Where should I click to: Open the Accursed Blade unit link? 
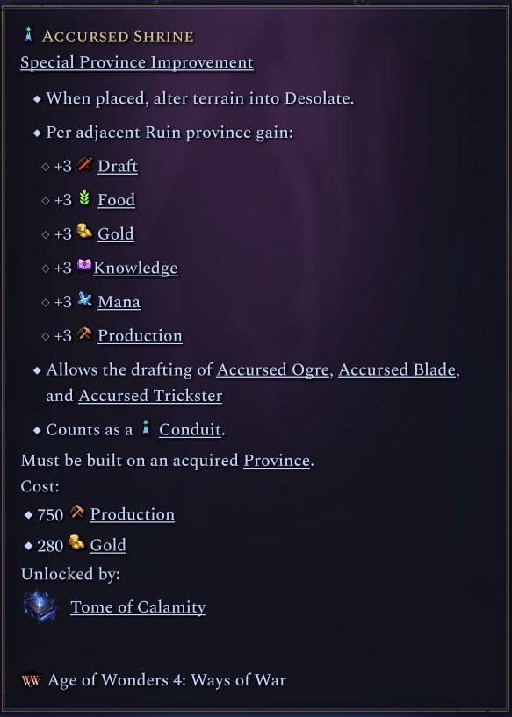397,370
